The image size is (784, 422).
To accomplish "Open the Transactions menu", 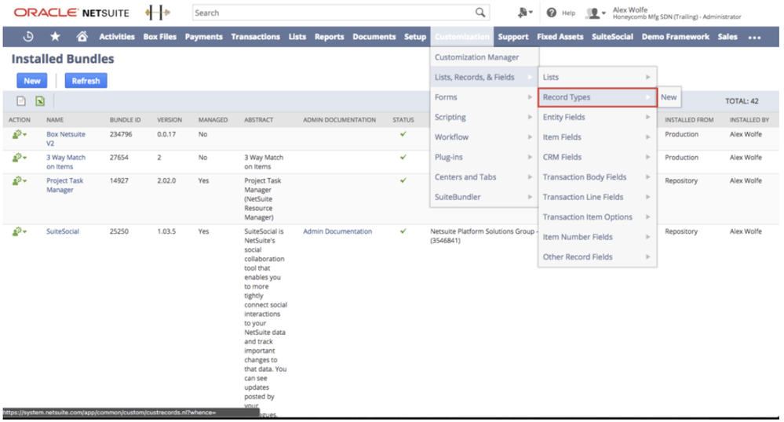I will [x=256, y=37].
